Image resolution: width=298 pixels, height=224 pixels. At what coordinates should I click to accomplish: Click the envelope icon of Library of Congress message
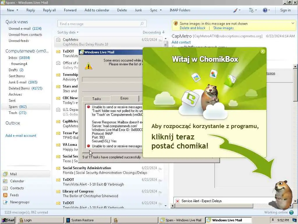58,192
